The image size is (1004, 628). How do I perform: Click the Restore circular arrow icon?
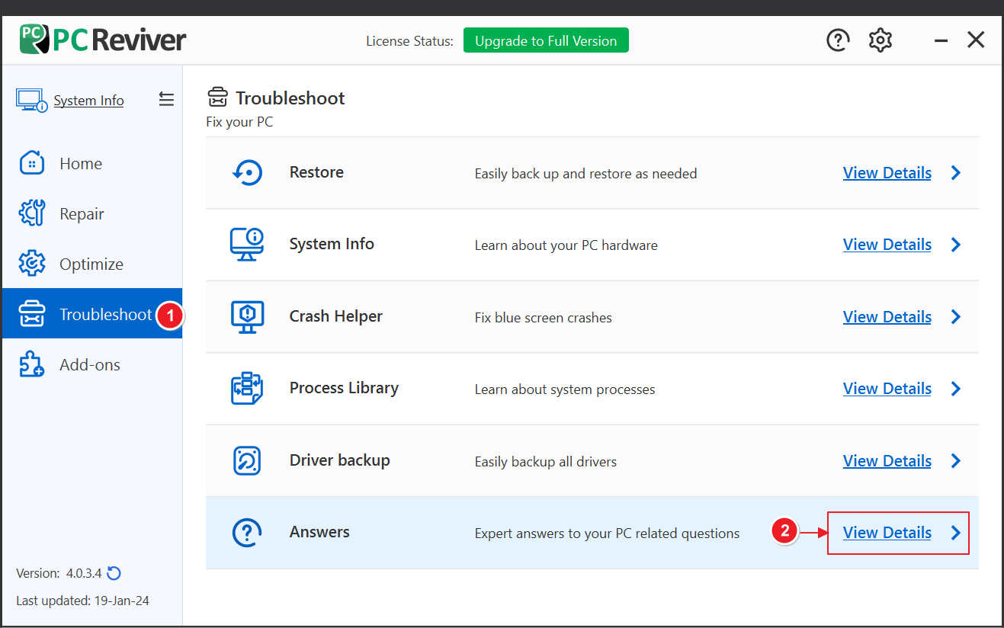tap(247, 172)
